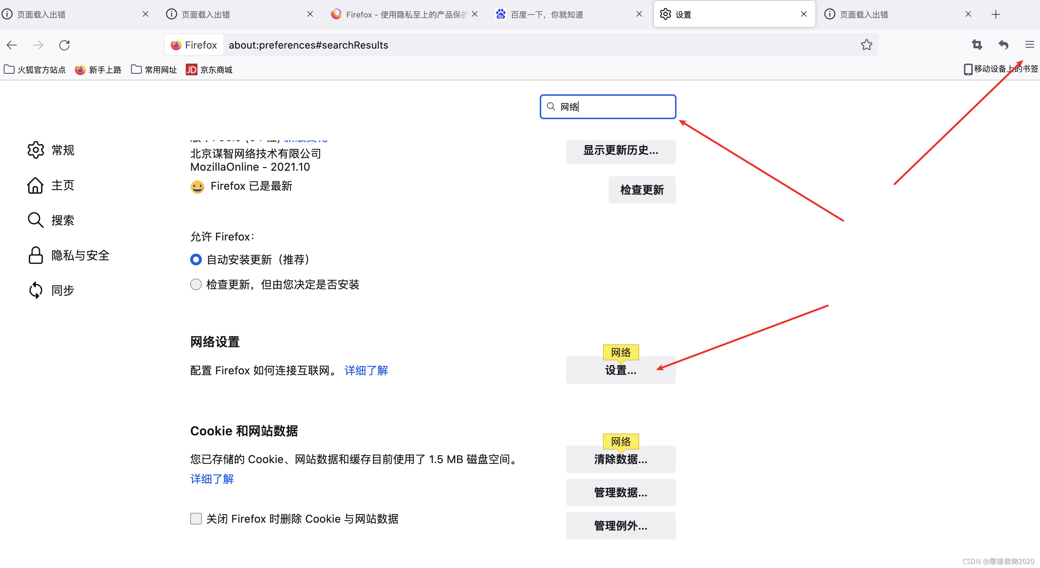Open 隐私与安全 settings category

tap(69, 255)
